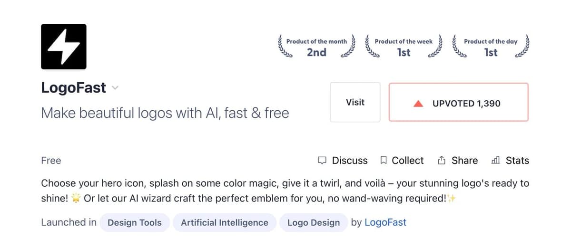The width and height of the screenshot is (571, 249).
Task: Follow the LogoFast maker link
Action: tap(384, 222)
